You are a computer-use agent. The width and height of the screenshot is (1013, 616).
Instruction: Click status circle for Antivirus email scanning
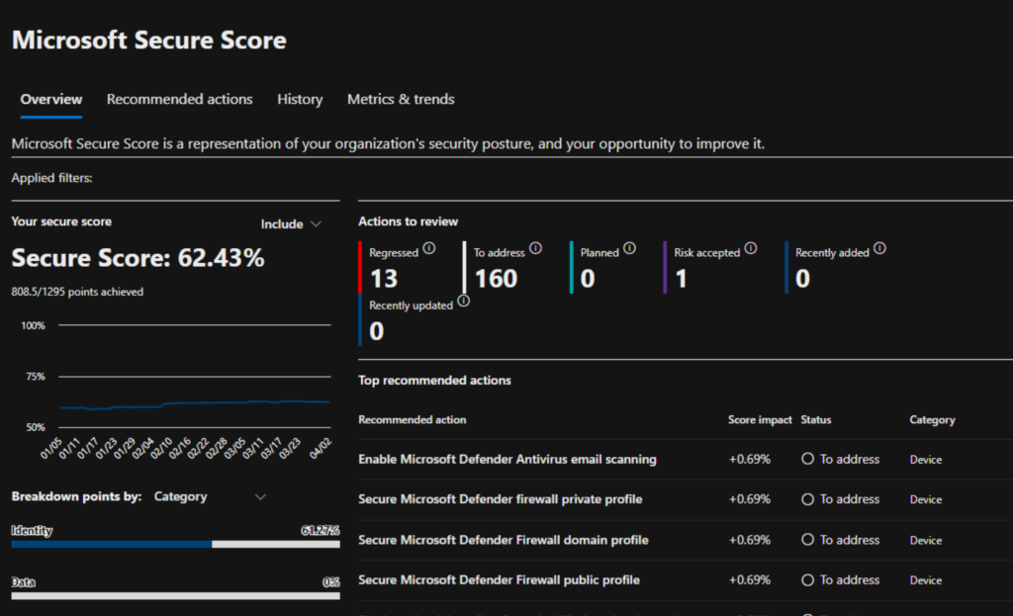point(807,459)
